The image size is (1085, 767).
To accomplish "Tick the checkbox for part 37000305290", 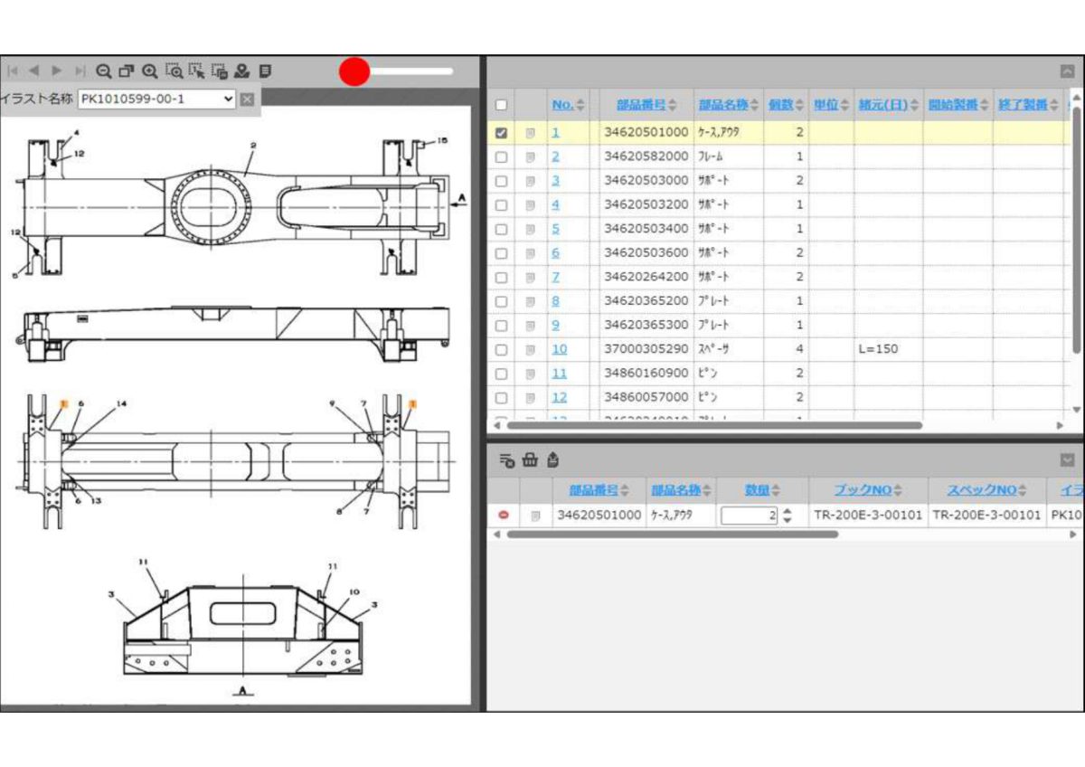I will click(x=502, y=349).
